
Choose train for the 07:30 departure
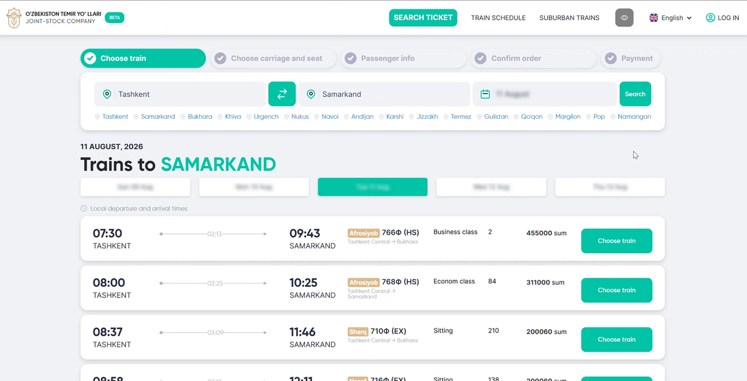[616, 241]
